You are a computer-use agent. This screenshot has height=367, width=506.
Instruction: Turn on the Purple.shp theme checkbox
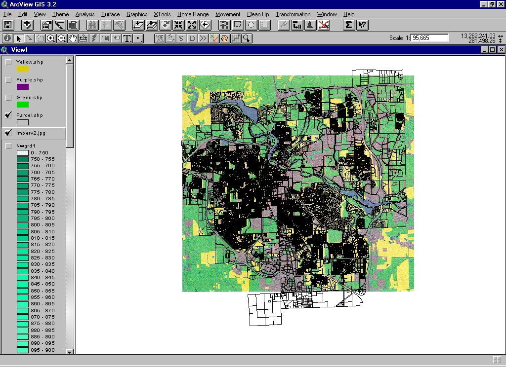click(x=8, y=80)
